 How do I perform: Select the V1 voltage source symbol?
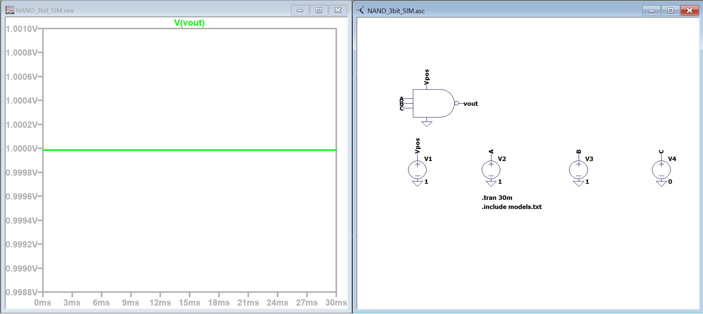click(x=417, y=170)
